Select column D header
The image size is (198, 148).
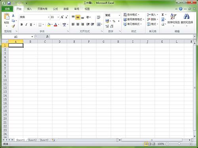coord(60,42)
